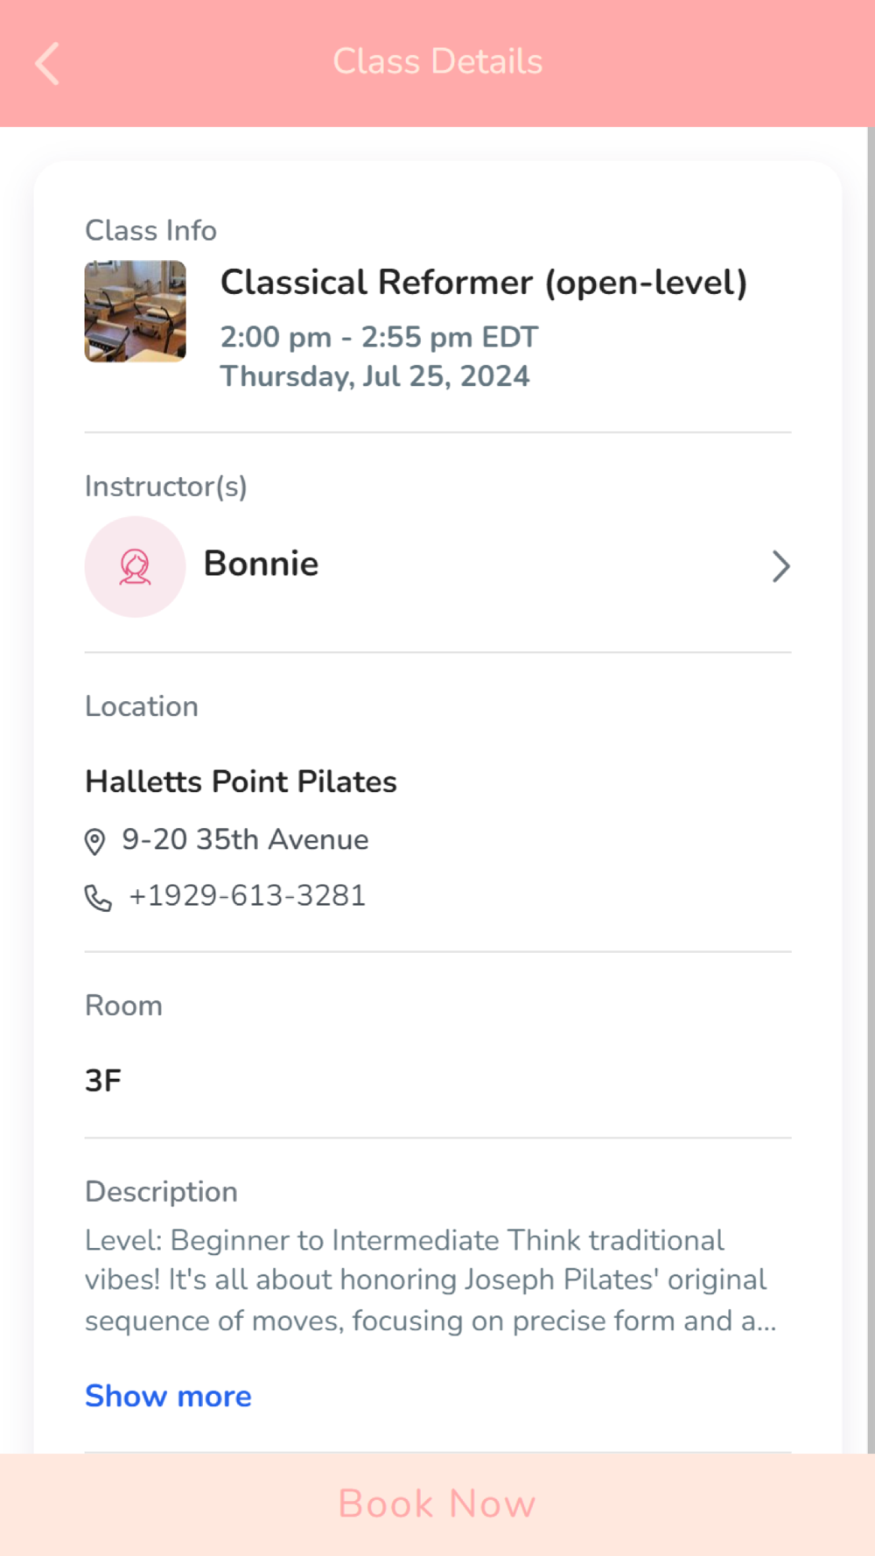
Task: Tap the Classical Reformer (open-level) title
Action: [483, 283]
